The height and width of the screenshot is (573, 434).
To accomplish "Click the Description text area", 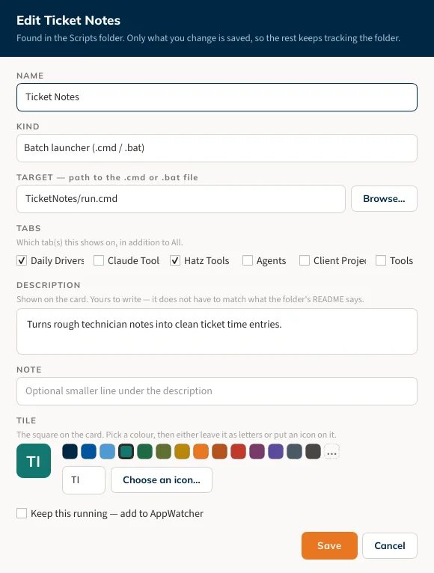I will (217, 331).
